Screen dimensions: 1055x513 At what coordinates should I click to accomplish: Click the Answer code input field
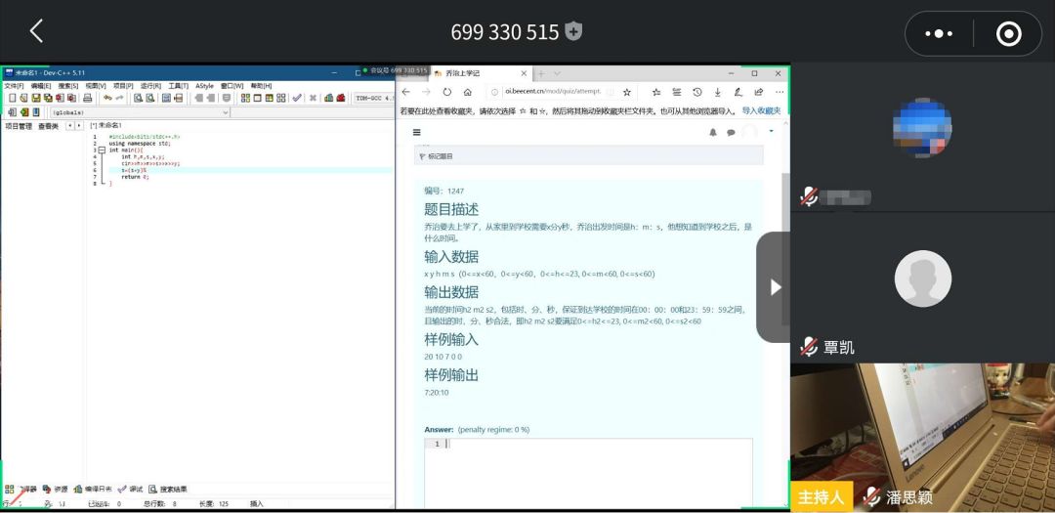point(596,469)
